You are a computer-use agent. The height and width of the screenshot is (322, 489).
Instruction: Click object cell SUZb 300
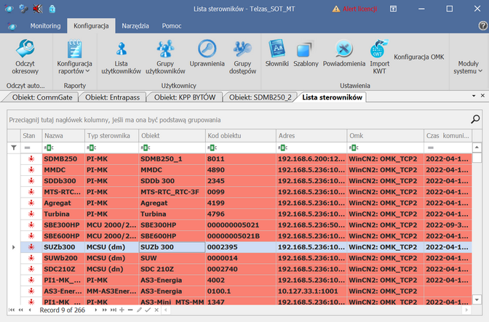[x=172, y=247]
